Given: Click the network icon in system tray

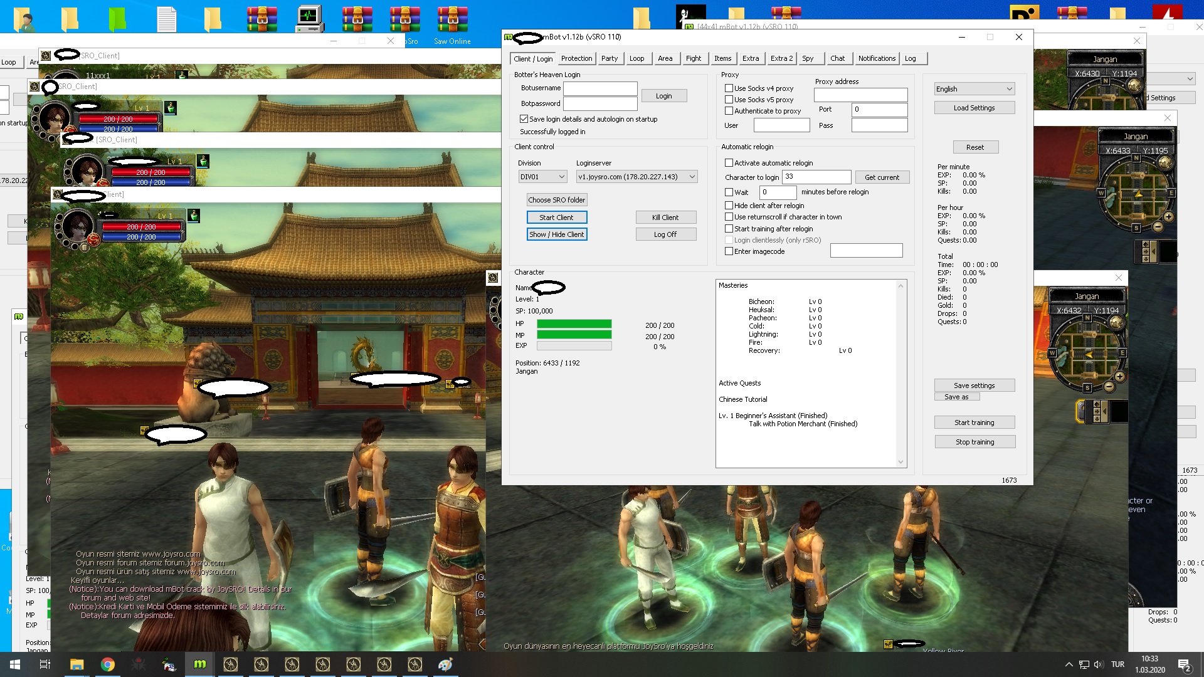Looking at the screenshot, I should coord(1084,664).
